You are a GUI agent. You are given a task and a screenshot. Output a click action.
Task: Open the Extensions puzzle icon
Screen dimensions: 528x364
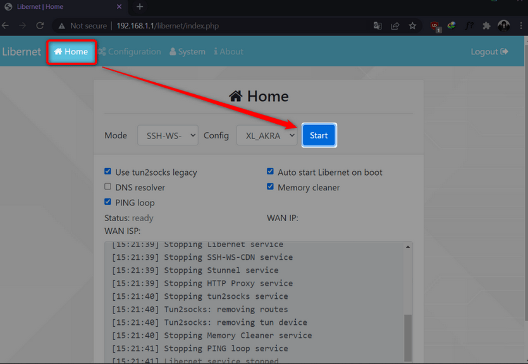click(486, 25)
